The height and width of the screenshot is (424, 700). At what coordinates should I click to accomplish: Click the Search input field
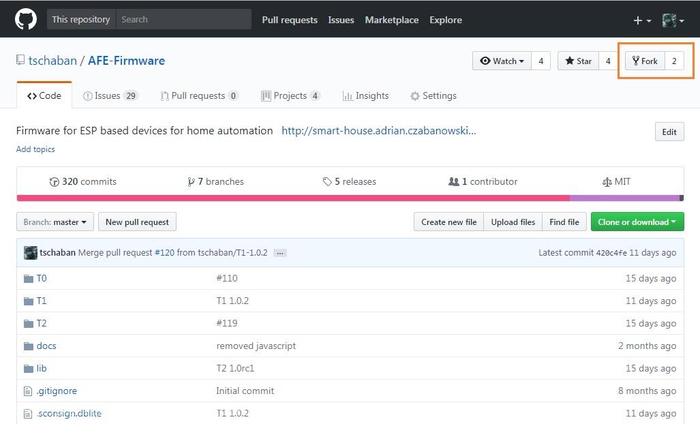(183, 20)
